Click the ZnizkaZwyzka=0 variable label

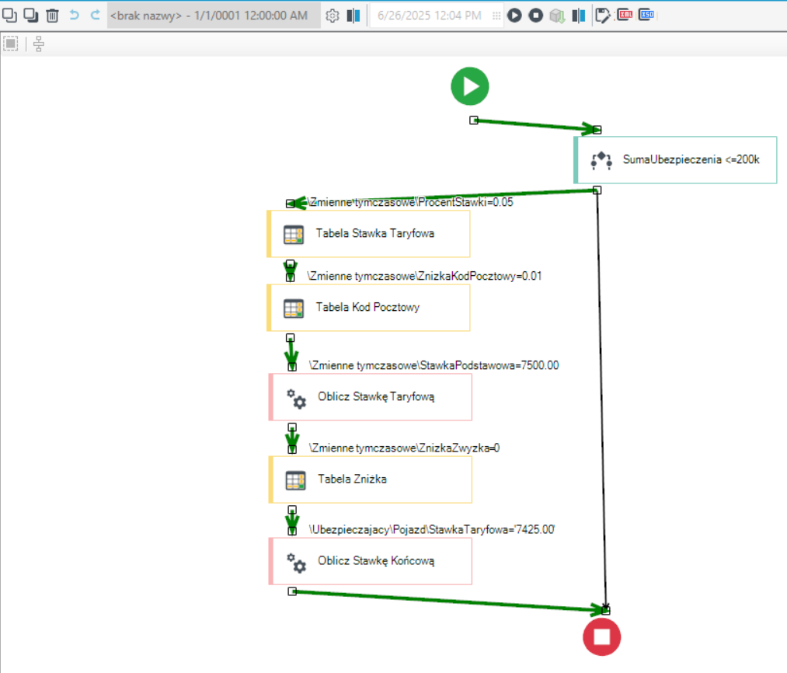404,448
